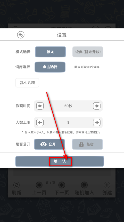Screen dimensions: 124x222
Task: Confirm settings with 确认 button
Action: point(60,161)
